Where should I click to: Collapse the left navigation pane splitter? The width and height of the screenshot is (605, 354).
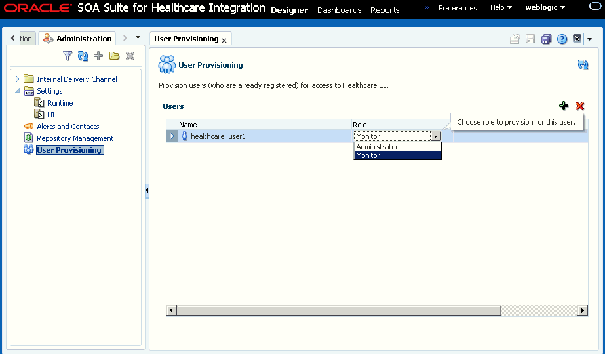click(x=147, y=190)
